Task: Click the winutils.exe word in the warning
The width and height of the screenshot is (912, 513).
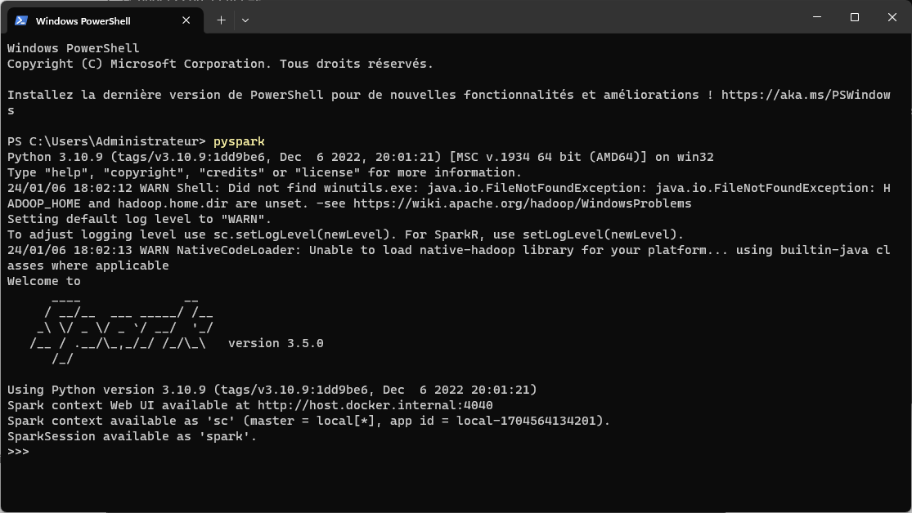Action: [368, 188]
